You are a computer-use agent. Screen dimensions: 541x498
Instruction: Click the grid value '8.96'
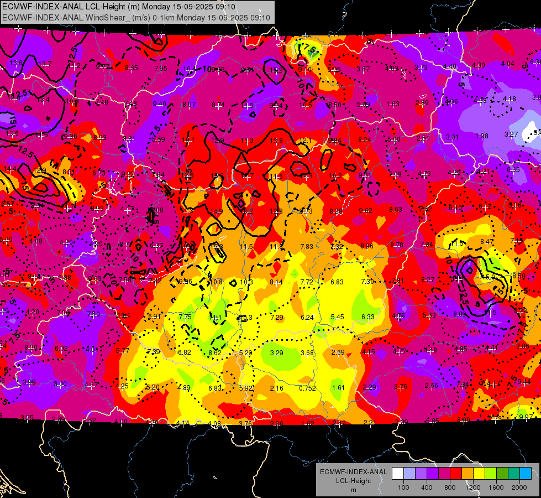pos(367,246)
